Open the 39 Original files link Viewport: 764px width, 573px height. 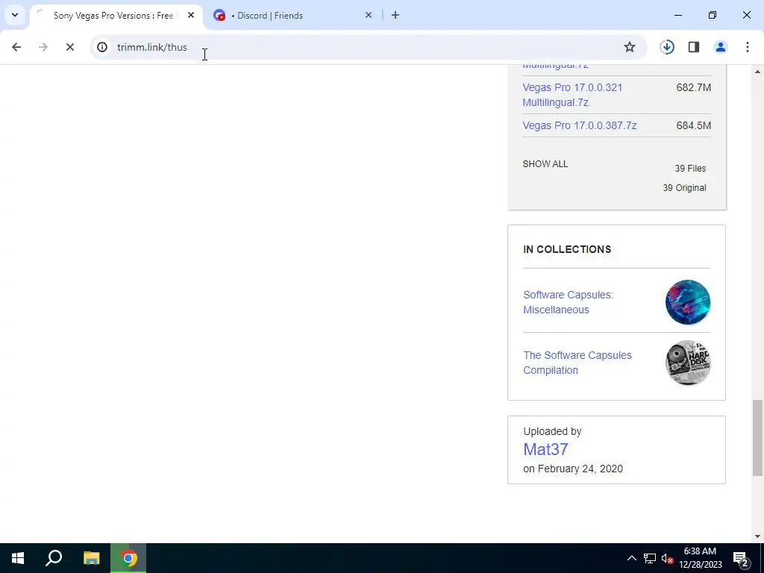pos(684,187)
